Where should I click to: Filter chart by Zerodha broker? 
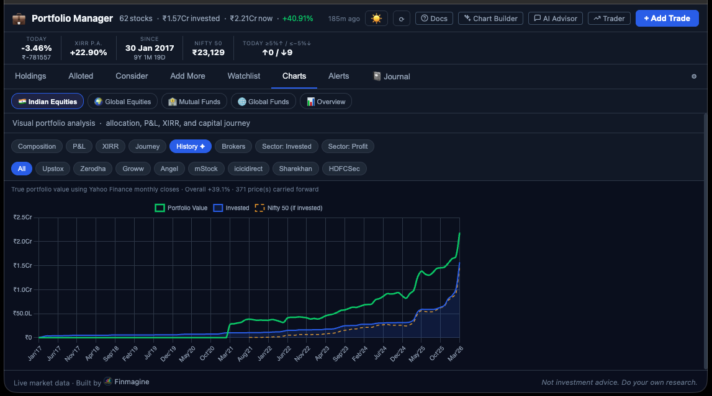click(x=92, y=169)
